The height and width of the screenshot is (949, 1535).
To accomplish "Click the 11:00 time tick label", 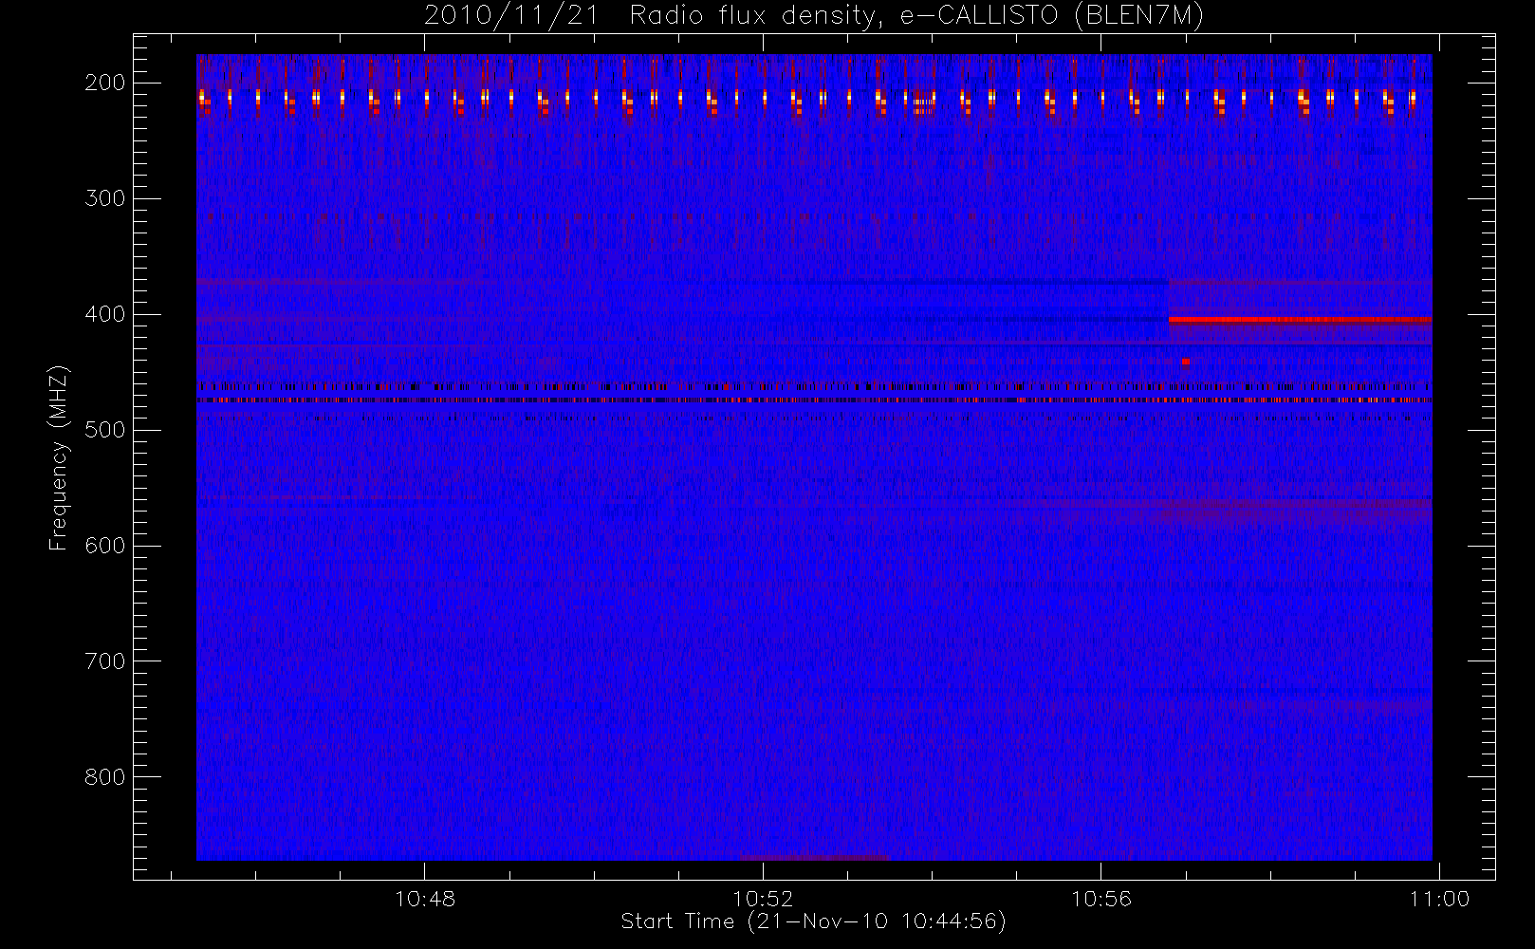I will click(x=1439, y=898).
